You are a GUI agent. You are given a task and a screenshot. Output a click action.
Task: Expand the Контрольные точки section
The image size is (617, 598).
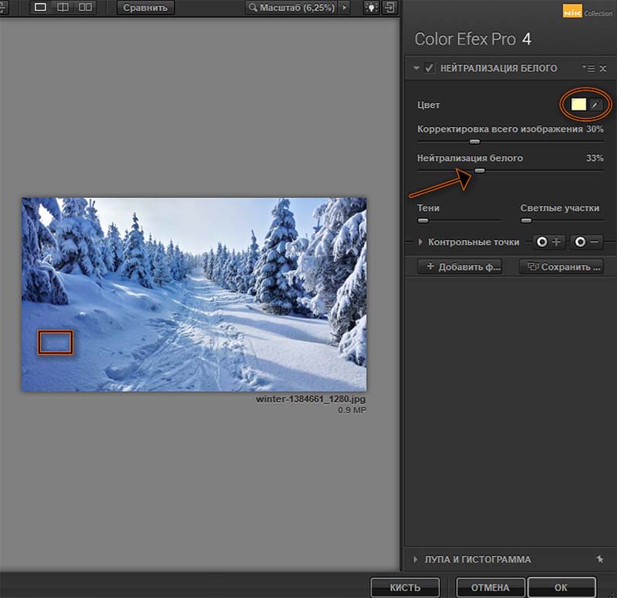coord(420,242)
